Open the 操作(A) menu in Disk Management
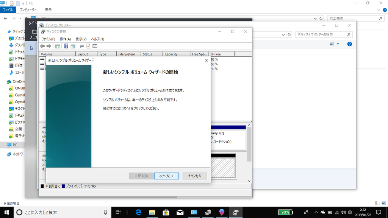388x218 pixels. pyautogui.click(x=65, y=39)
